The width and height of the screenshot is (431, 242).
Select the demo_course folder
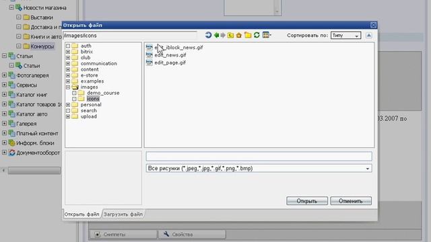(x=103, y=93)
